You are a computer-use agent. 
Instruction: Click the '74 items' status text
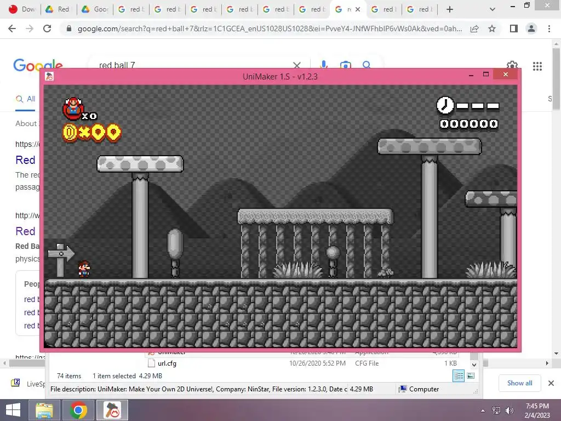tap(69, 376)
